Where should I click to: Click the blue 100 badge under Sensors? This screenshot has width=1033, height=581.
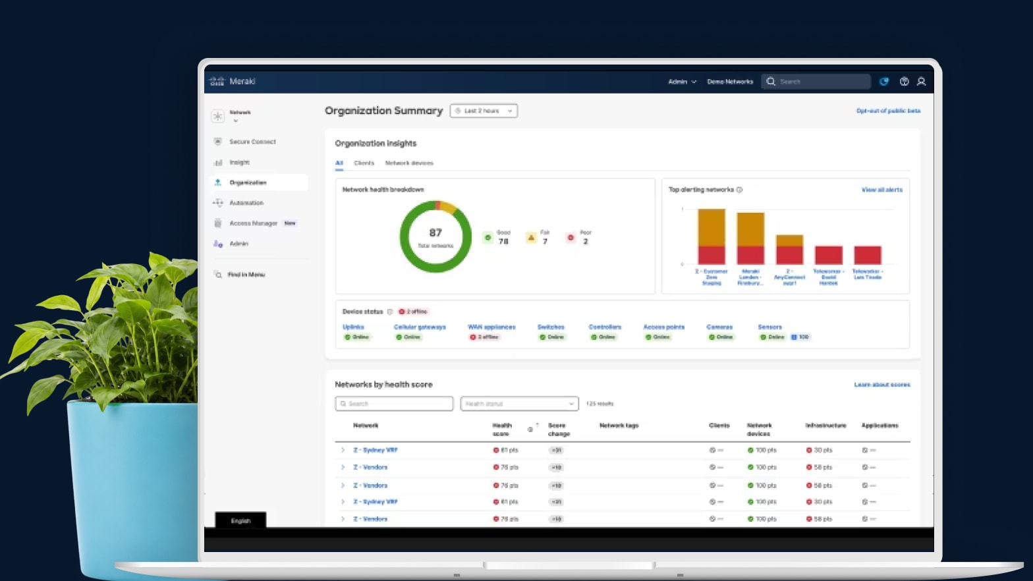pyautogui.click(x=800, y=337)
